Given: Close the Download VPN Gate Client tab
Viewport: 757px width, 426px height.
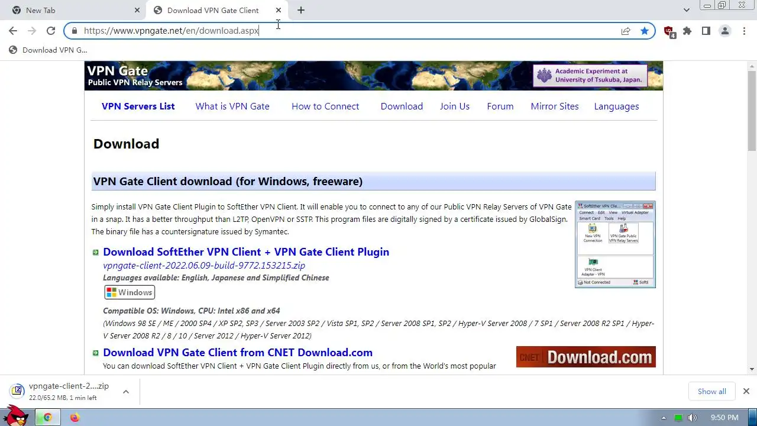Looking at the screenshot, I should [279, 10].
